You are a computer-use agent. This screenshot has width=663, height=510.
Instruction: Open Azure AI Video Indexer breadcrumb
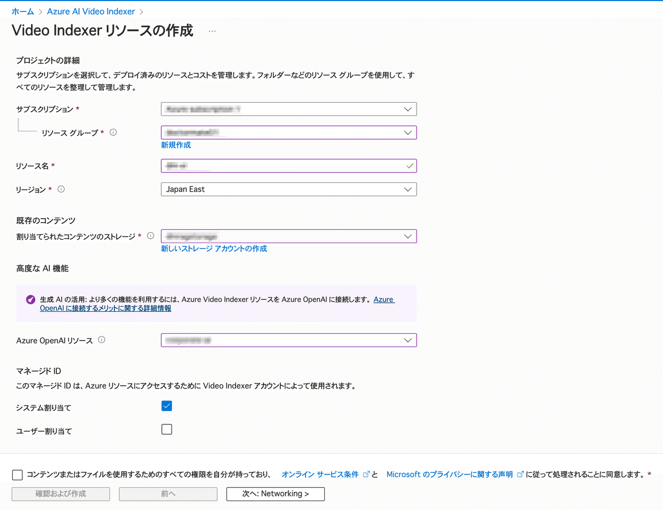coord(91,11)
